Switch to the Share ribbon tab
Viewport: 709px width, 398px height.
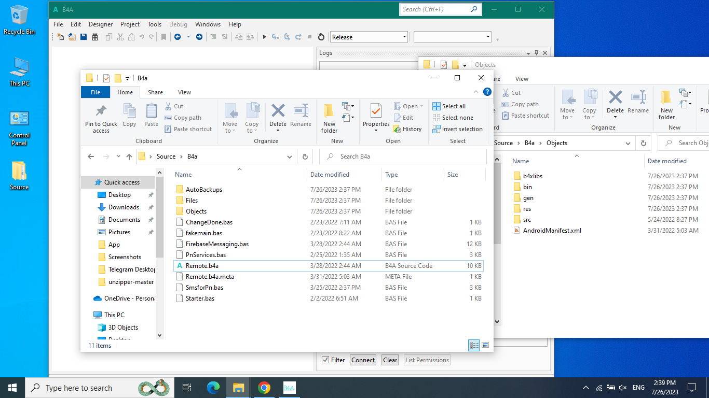[155, 92]
